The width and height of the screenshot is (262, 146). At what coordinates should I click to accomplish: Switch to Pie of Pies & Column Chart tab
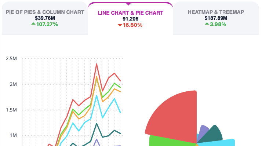[x=45, y=18]
